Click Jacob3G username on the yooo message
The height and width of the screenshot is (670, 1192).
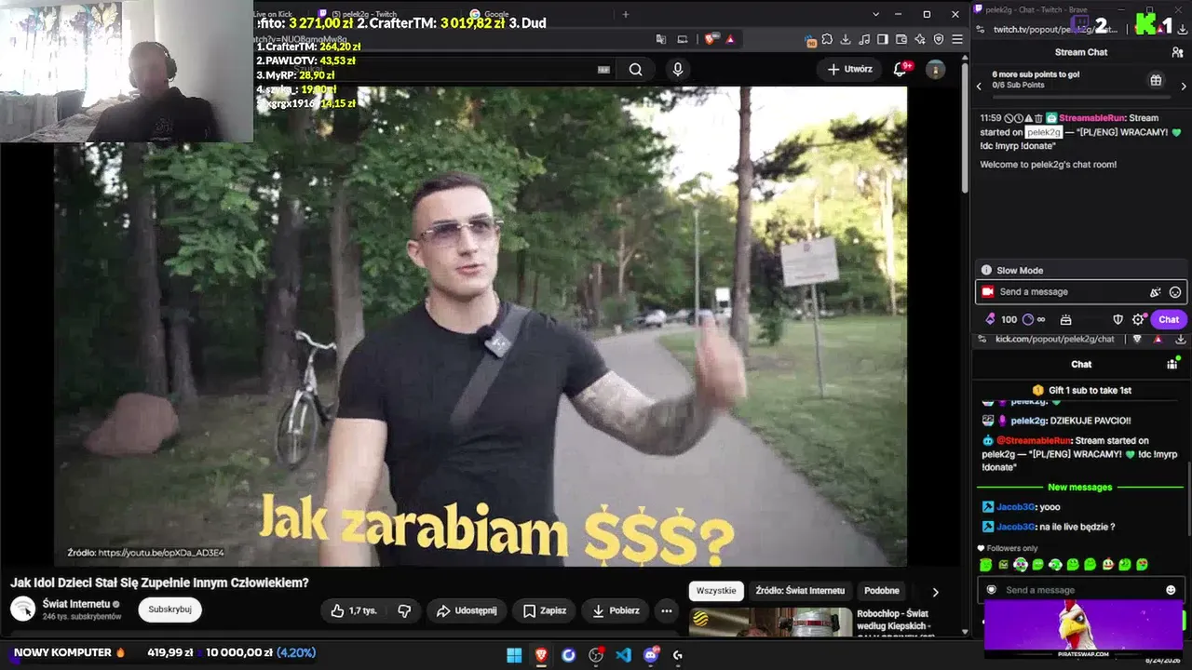(x=1016, y=507)
